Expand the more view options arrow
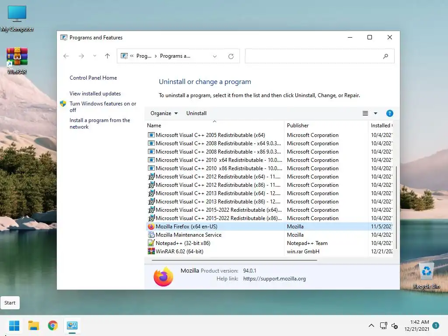 pos(376,113)
